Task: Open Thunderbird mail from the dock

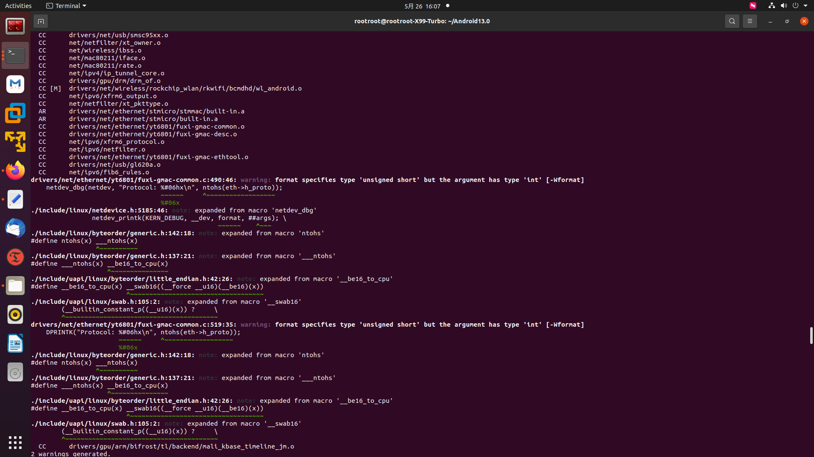Action: 15,228
